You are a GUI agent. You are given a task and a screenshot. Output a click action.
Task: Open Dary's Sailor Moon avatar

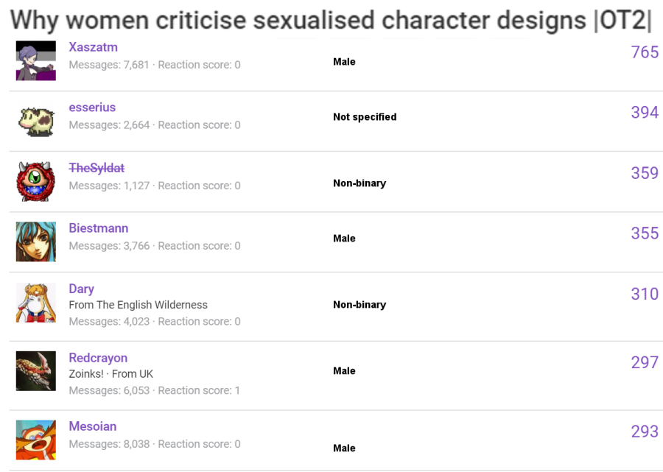click(36, 303)
